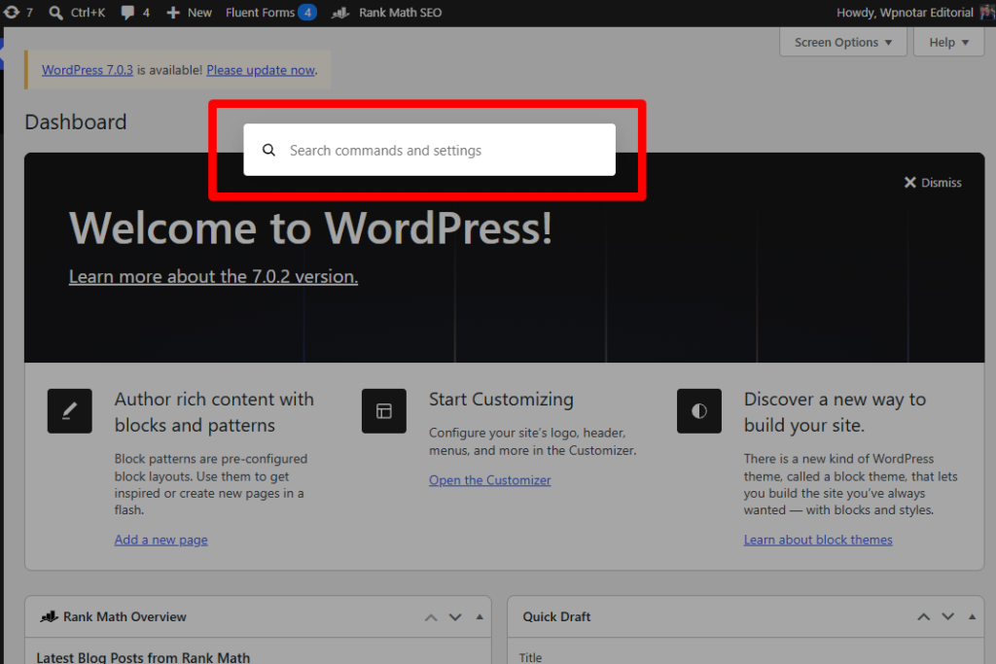Screen dimensions: 996x664
Task: Click the Discover a new way heading
Action: click(835, 412)
